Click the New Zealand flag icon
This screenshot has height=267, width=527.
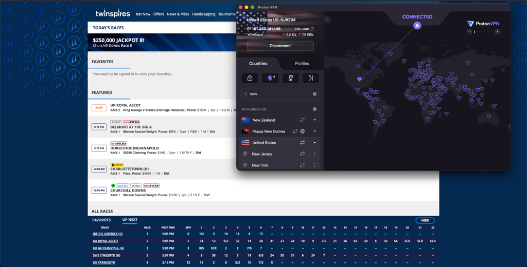coord(245,120)
